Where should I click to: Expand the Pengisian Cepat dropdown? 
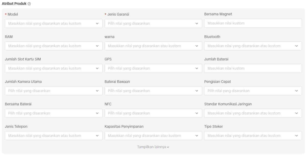pyautogui.click(x=253, y=91)
